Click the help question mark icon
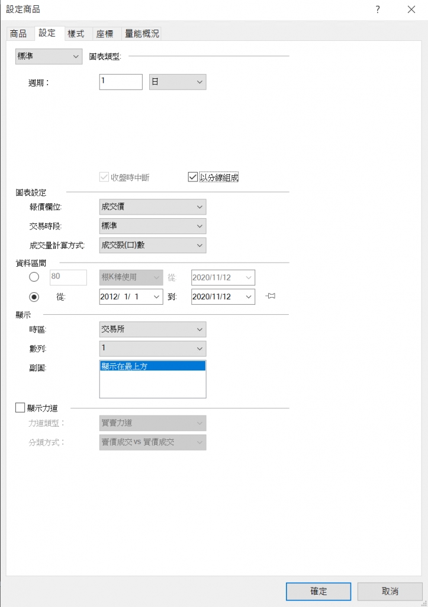This screenshot has width=428, height=607. pyautogui.click(x=378, y=9)
